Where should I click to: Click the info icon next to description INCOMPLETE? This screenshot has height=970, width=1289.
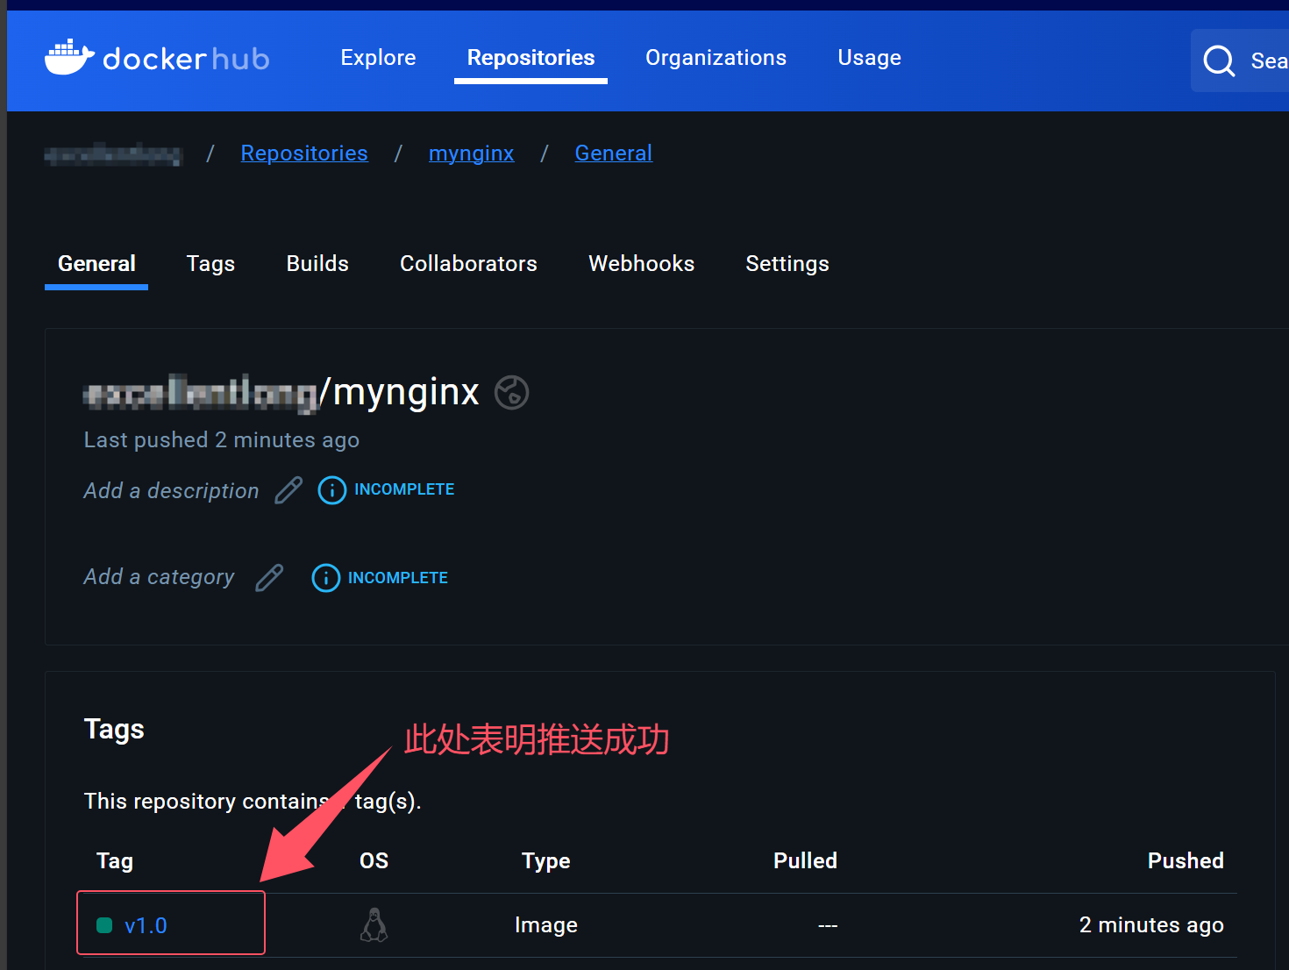click(331, 490)
